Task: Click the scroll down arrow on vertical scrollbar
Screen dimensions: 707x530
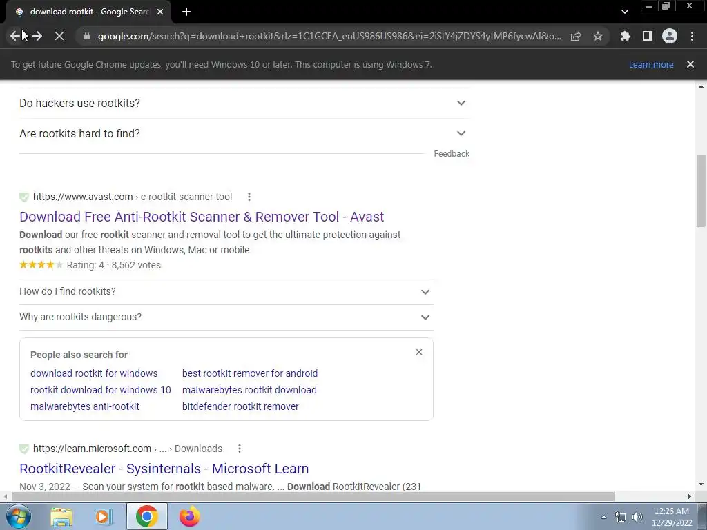Action: 701,485
